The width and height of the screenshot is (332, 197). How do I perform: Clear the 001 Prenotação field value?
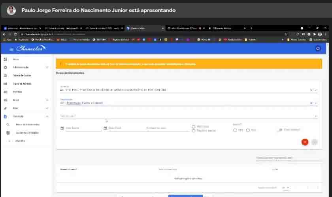point(311,103)
